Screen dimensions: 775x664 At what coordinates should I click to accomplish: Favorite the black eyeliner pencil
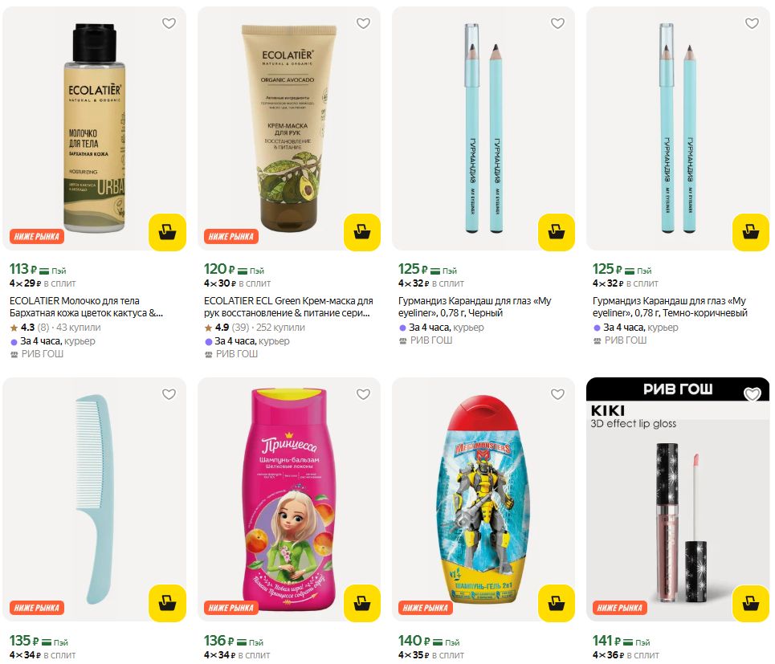pos(557,23)
